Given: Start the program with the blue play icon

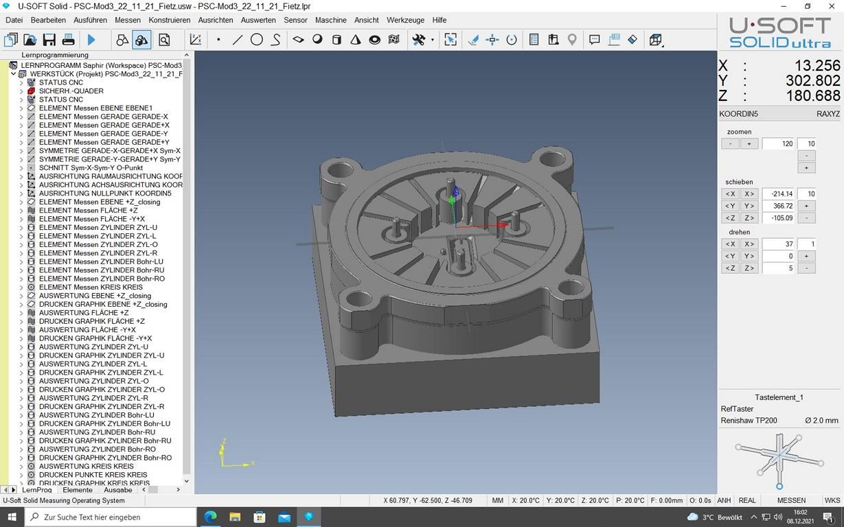Looking at the screenshot, I should tap(91, 40).
